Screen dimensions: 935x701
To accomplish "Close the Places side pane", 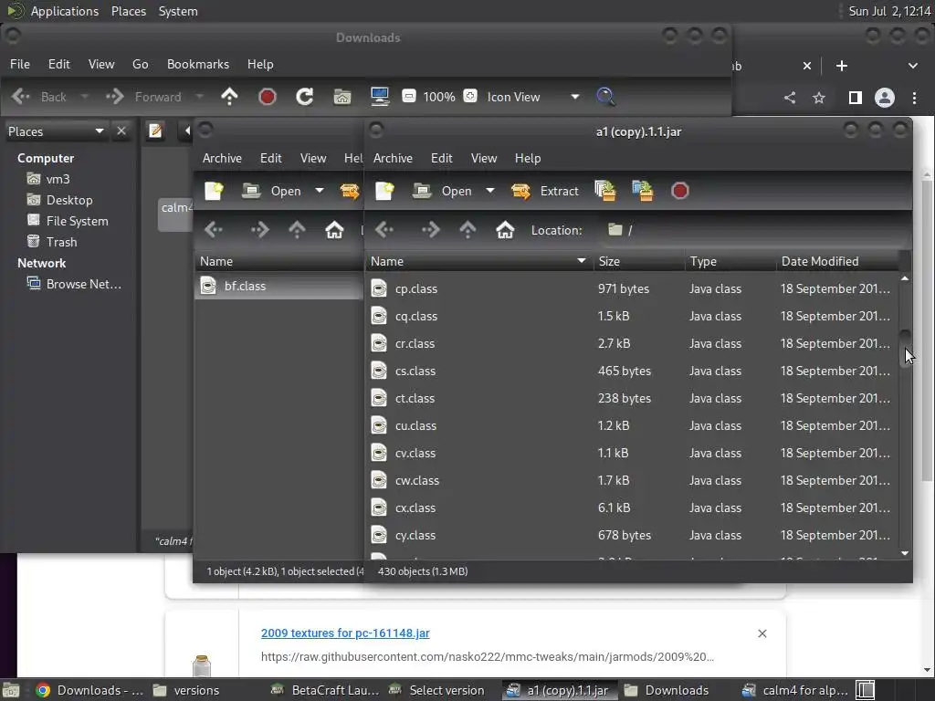I will 121,131.
